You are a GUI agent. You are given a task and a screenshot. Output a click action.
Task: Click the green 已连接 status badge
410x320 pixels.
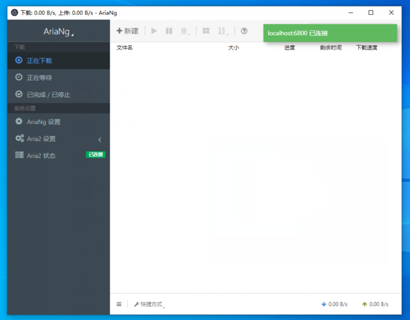[x=95, y=155]
